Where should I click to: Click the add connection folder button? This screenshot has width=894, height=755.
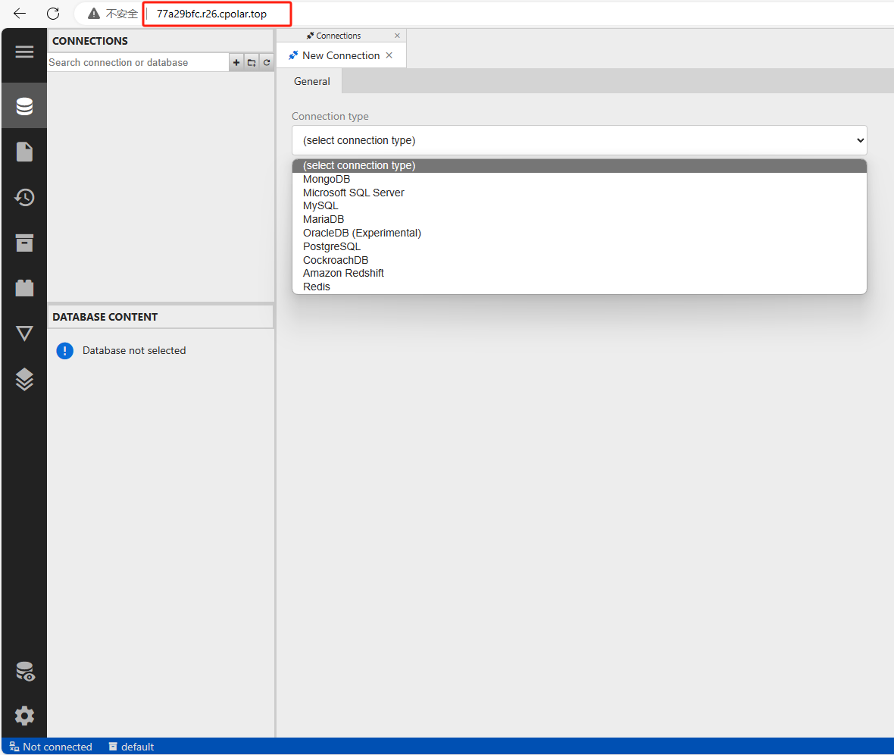tap(252, 63)
